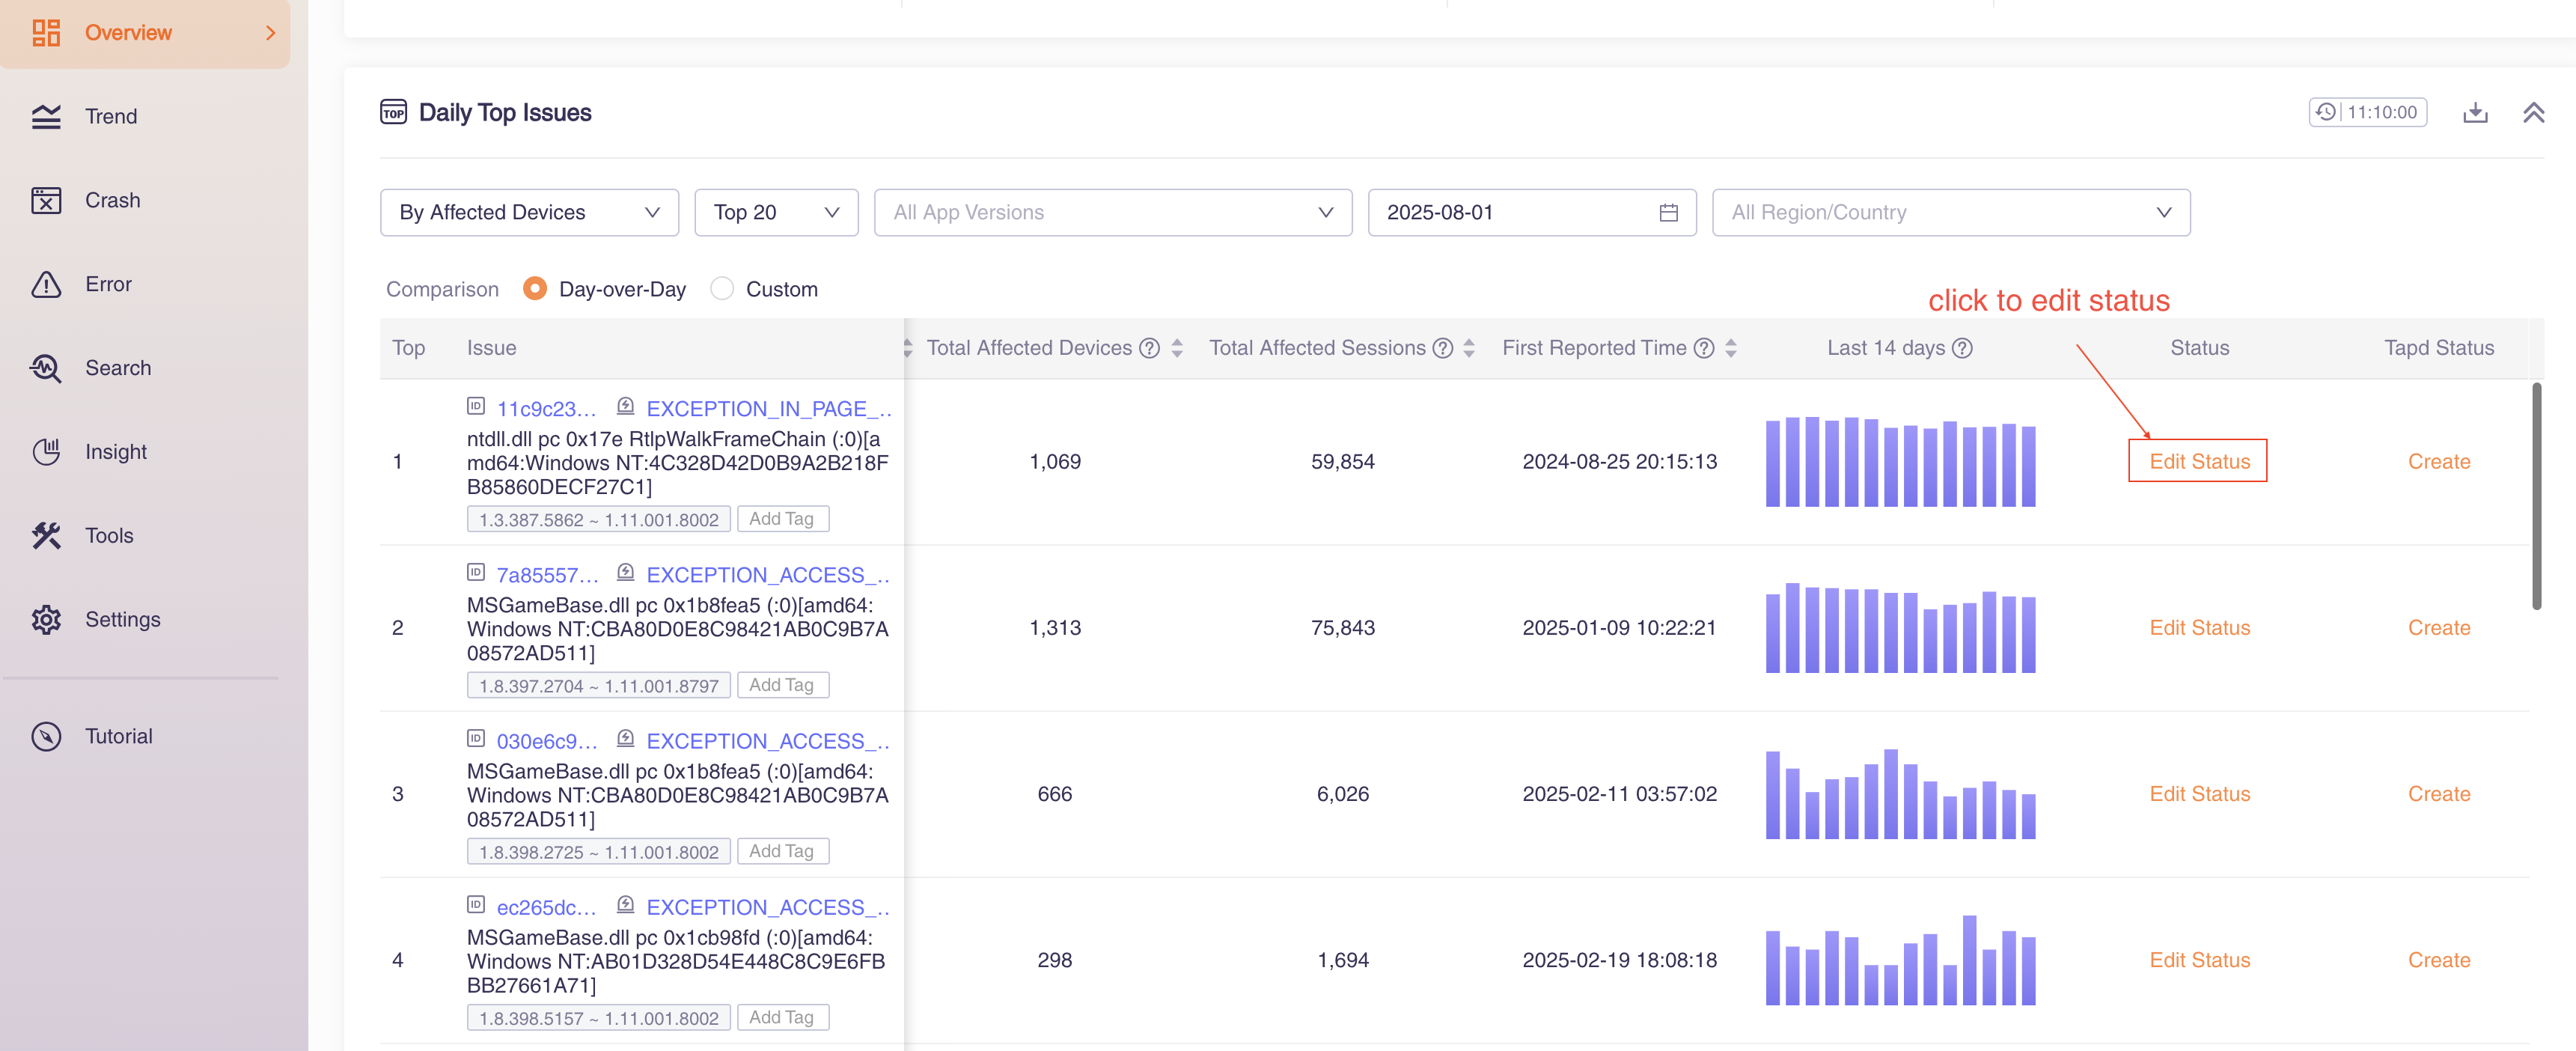The width and height of the screenshot is (2576, 1051).
Task: Click help icon beside Total Affected Sessions
Action: (1442, 348)
